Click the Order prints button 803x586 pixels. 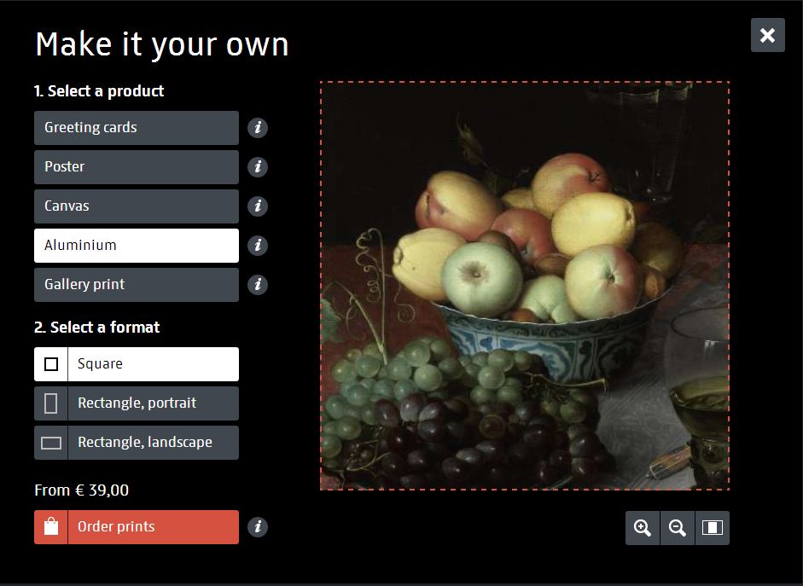pos(137,527)
